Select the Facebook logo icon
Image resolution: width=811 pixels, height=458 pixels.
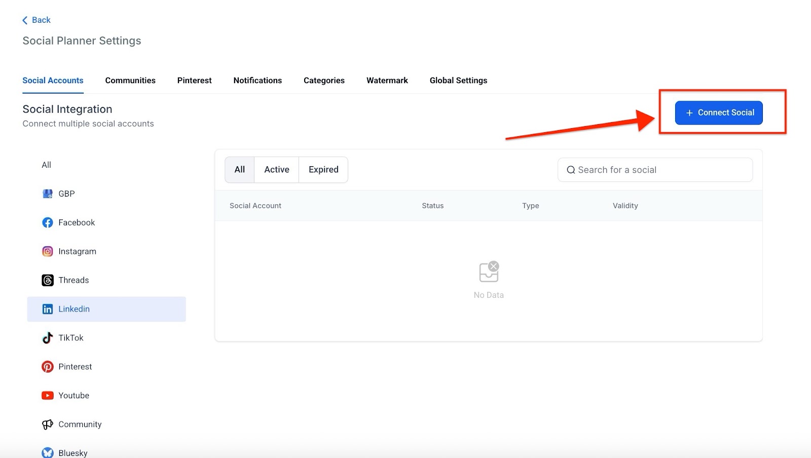[48, 222]
